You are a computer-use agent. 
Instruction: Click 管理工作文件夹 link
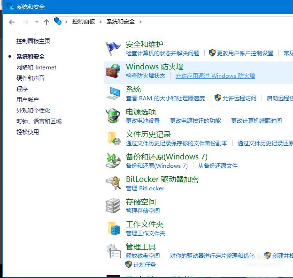[x=146, y=233]
